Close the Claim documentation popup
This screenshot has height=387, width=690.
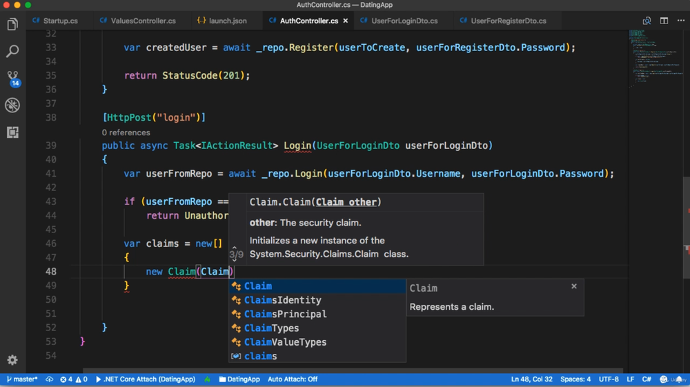574,286
